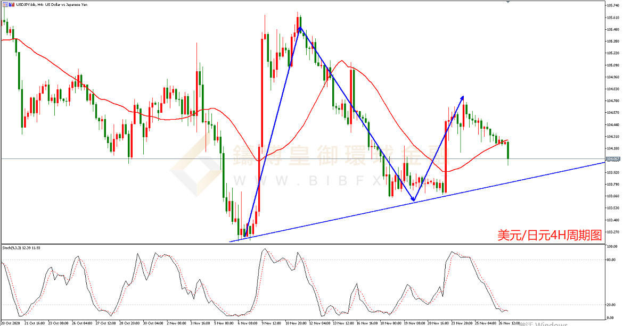The image size is (623, 326).
Task: Click the arrow tip at the 103.60 low
Action: pyautogui.click(x=413, y=200)
